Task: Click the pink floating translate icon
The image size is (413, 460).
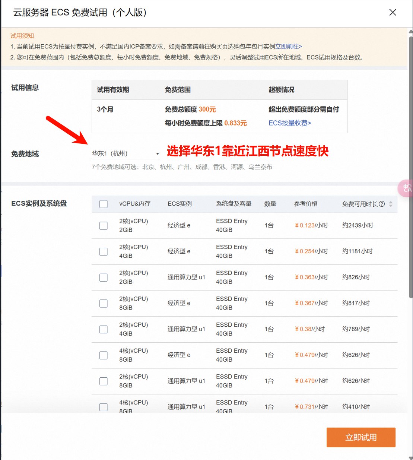Action: [x=406, y=188]
